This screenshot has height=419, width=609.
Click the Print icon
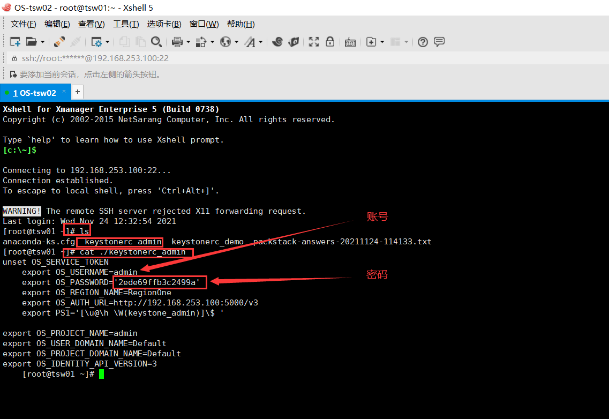coord(177,42)
